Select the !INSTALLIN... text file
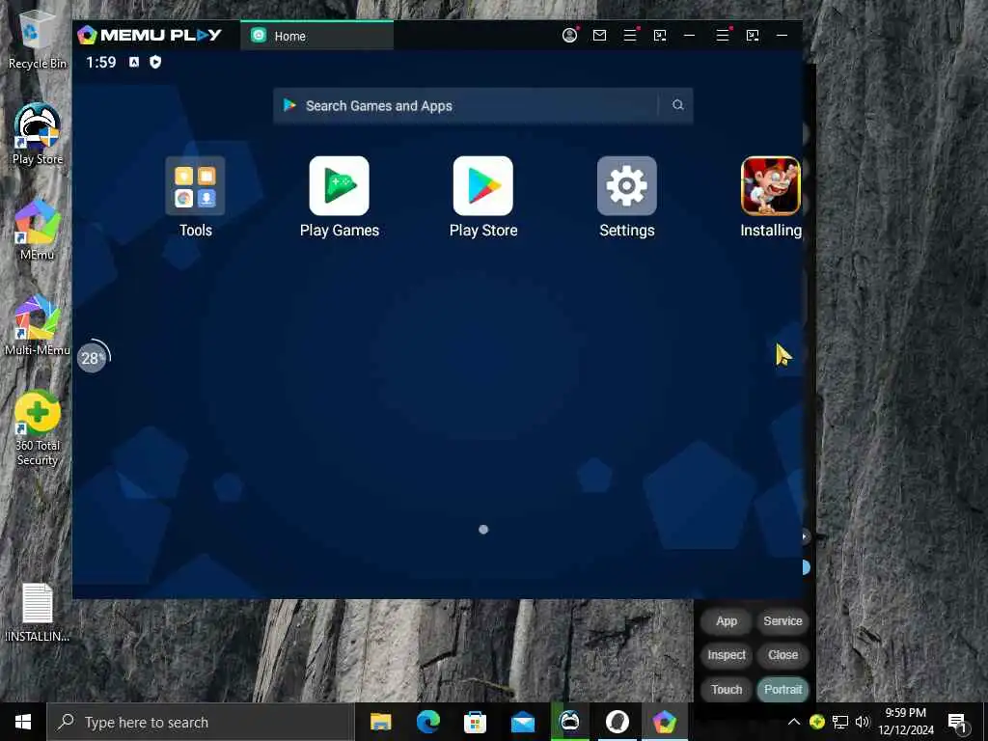The height and width of the screenshot is (741, 988). click(38, 613)
